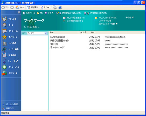146x116 pixels.
Task: Click Organize folders (フォルダの整理)
Action: pyautogui.click(x=105, y=21)
